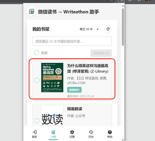Tick checkbox for 网易数读 book
The width and height of the screenshot is (155, 141).
[37, 120]
